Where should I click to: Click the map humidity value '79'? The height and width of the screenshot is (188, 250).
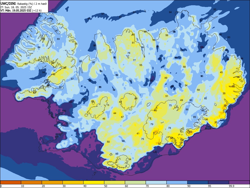(x=152, y=124)
